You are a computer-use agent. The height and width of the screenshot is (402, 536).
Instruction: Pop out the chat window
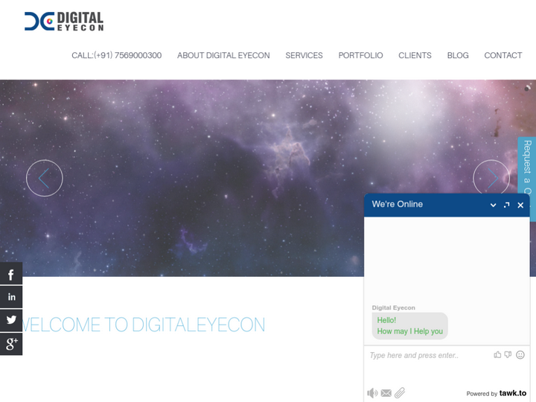[507, 205]
